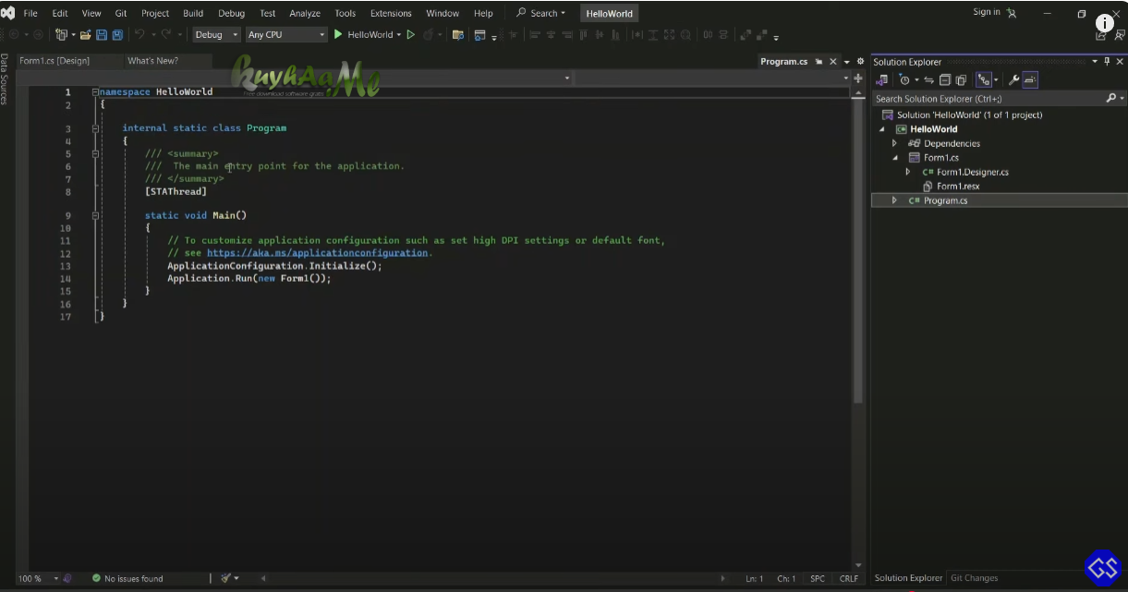Click the Open File folder icon

[x=86, y=35]
